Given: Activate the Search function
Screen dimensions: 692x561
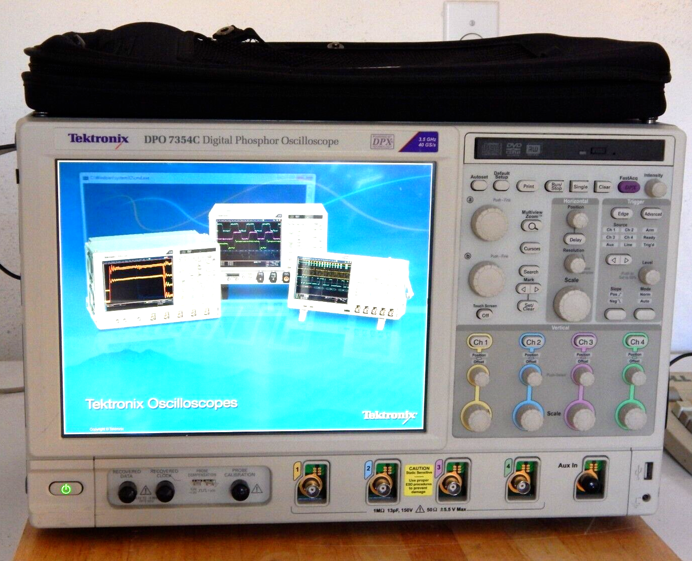Looking at the screenshot, I should click(530, 272).
